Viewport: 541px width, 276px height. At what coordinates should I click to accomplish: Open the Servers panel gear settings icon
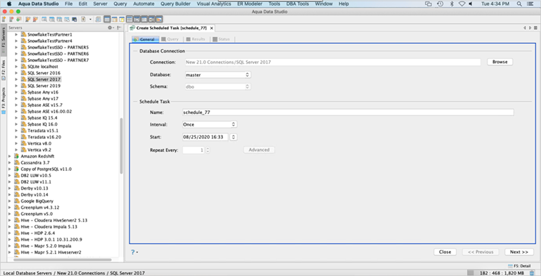[110, 28]
